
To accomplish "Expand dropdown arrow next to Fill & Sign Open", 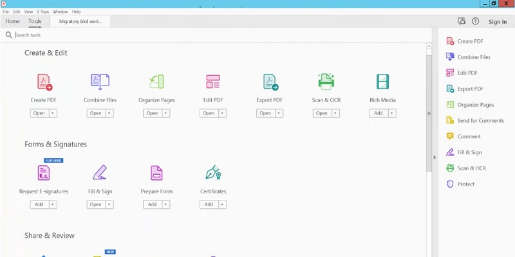I will point(109,204).
